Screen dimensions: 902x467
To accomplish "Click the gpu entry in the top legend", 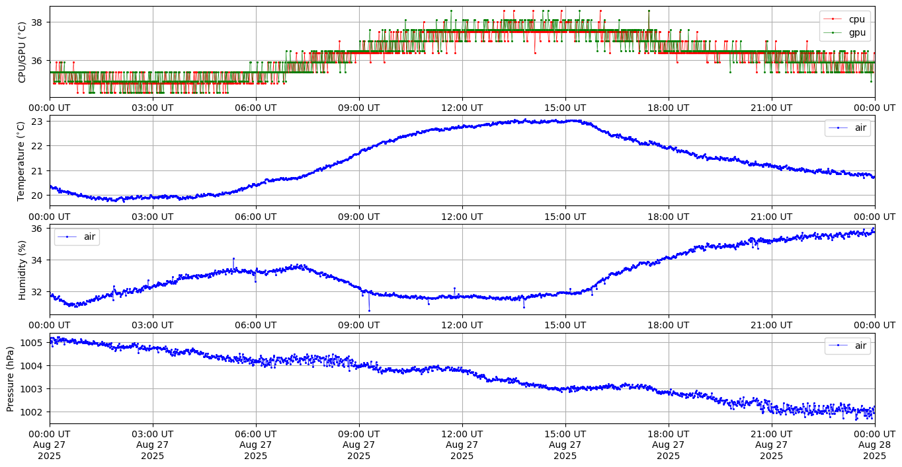I will click(857, 32).
